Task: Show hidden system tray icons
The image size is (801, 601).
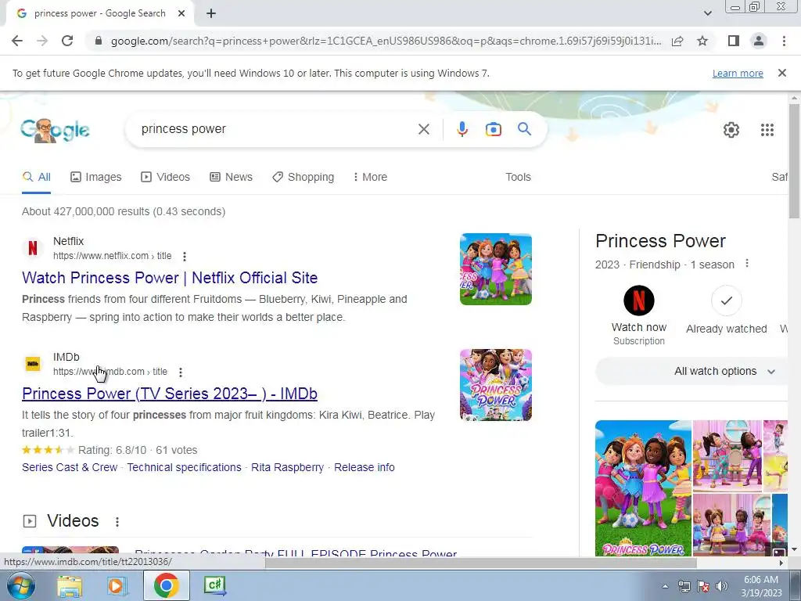Action: click(665, 586)
